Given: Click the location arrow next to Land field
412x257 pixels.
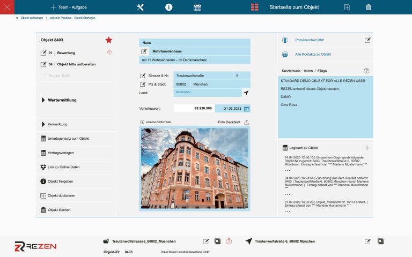Looking at the screenshot, I should [246, 93].
